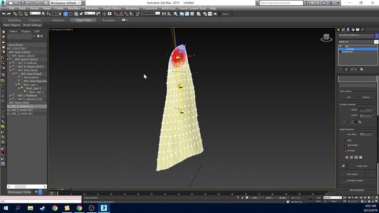Open the Motion command panel tab

point(353,30)
